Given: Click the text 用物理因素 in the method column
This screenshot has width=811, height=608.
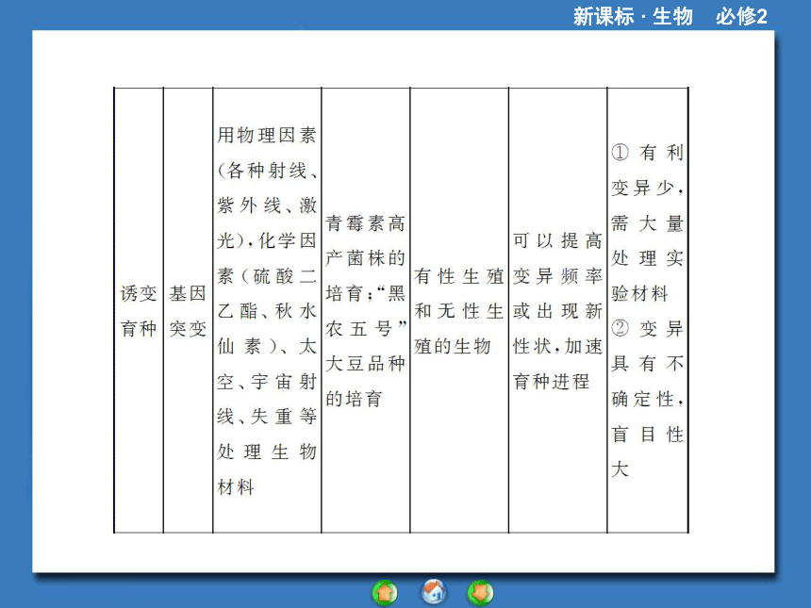Looking at the screenshot, I should [266, 135].
